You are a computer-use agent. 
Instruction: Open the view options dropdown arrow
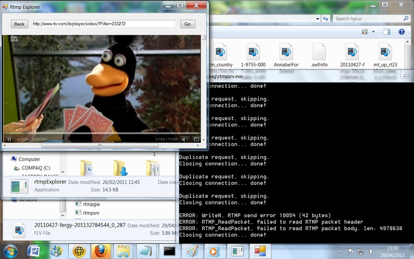(x=373, y=32)
